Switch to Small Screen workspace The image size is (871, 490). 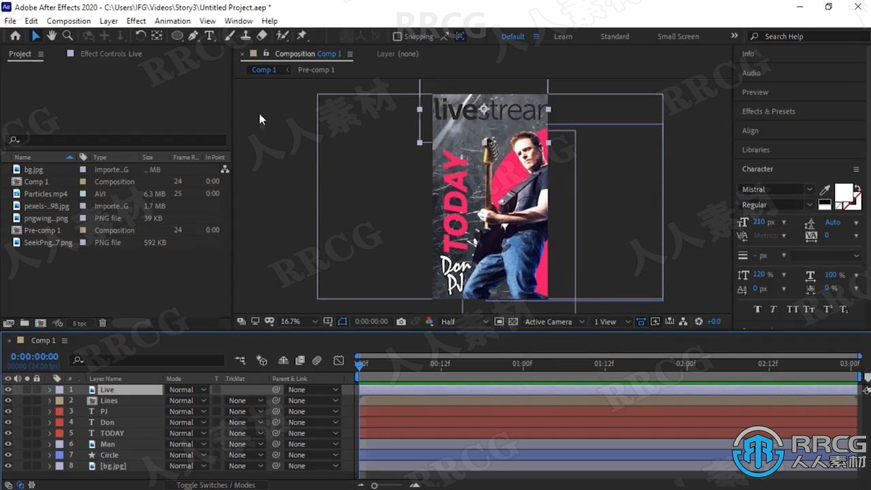tap(678, 36)
